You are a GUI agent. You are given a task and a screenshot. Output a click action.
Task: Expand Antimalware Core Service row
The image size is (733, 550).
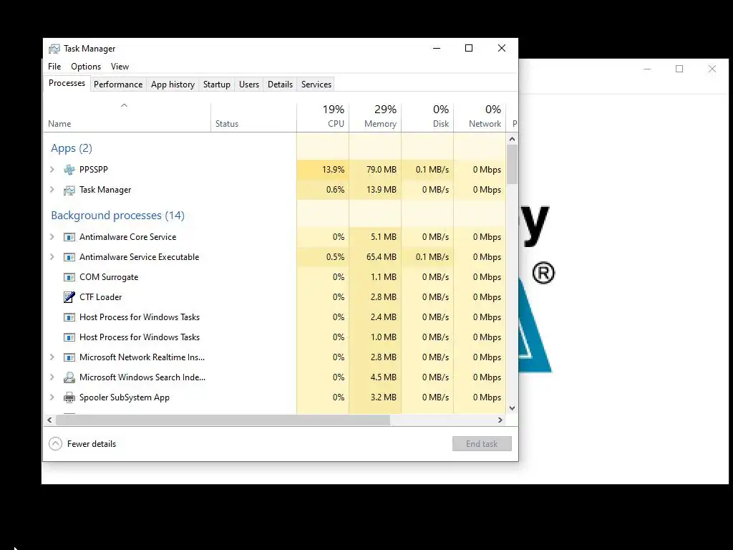[52, 237]
